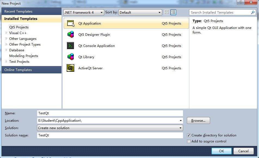Viewport: 259px width, 158px height.
Task: Open the dialog help question mark button
Action: 241,2
